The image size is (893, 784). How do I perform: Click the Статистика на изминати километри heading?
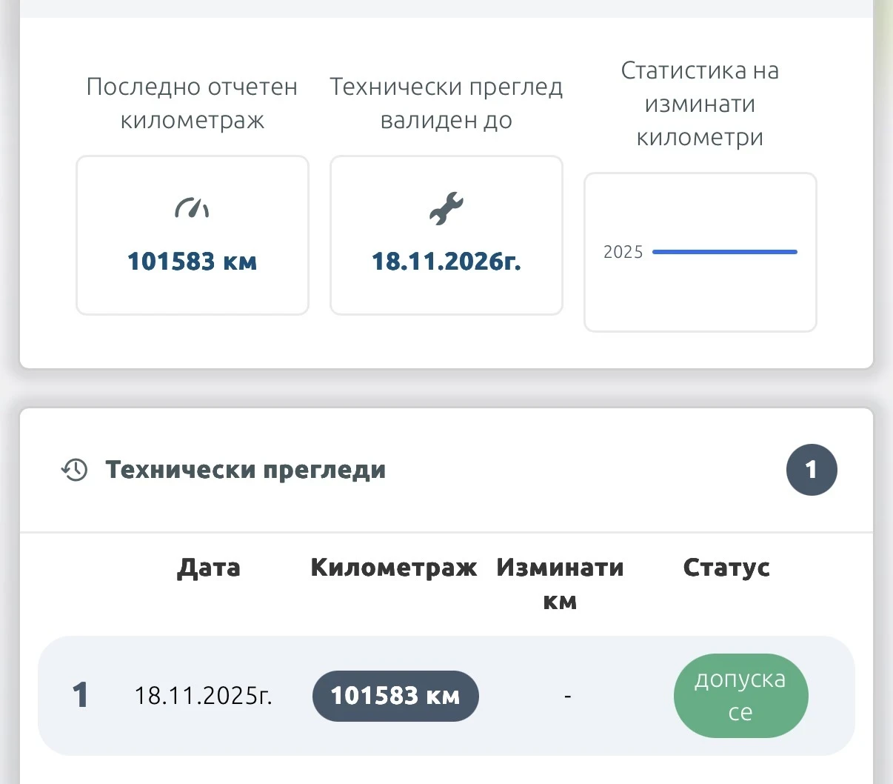[x=700, y=104]
